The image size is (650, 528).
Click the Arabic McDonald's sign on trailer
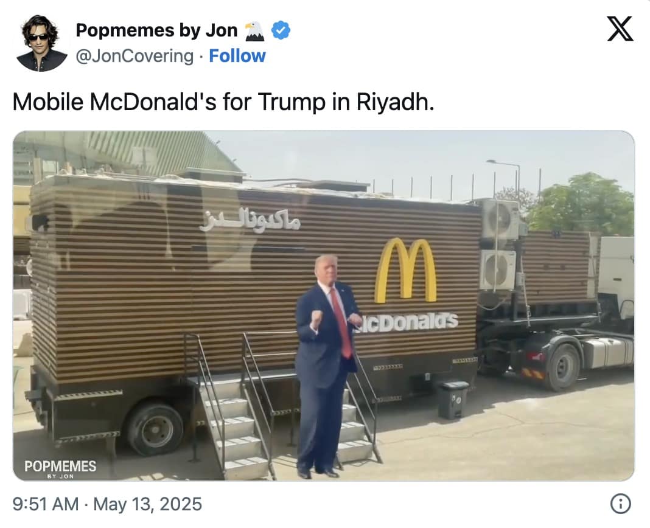coord(250,219)
